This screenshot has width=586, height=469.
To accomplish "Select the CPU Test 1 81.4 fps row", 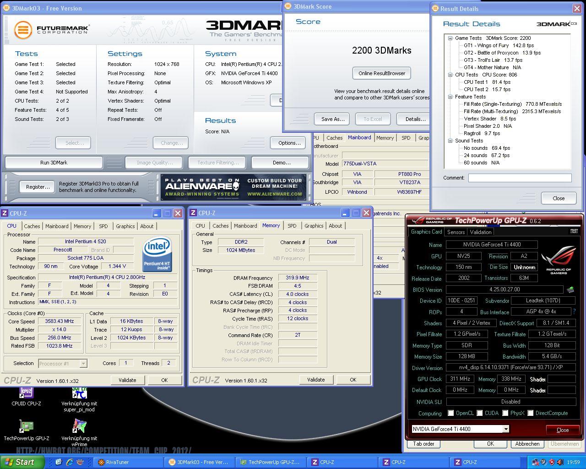I will [x=487, y=82].
